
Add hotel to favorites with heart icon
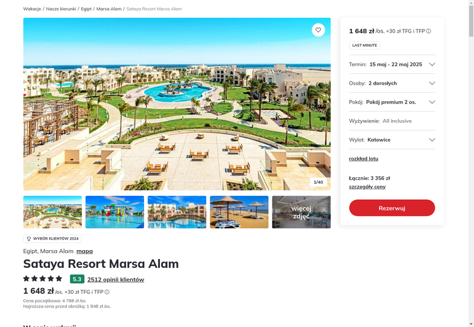318,30
